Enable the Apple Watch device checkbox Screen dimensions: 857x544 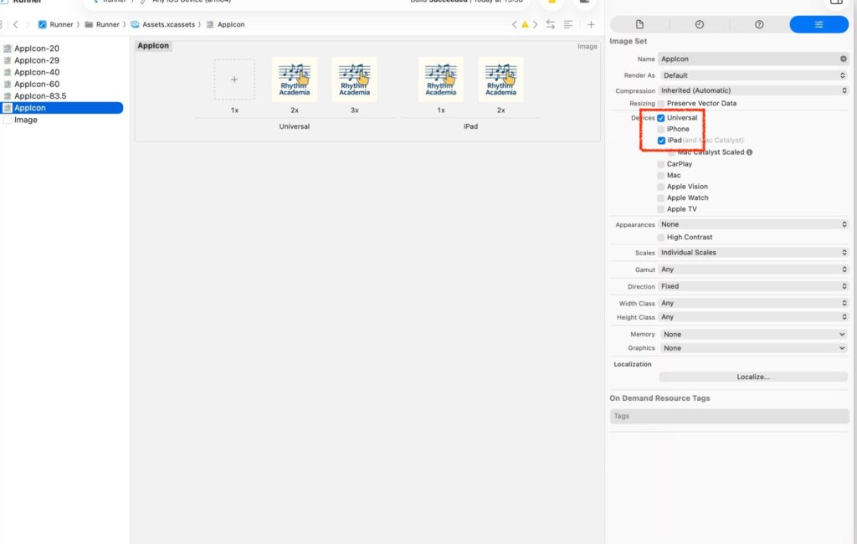coord(661,198)
